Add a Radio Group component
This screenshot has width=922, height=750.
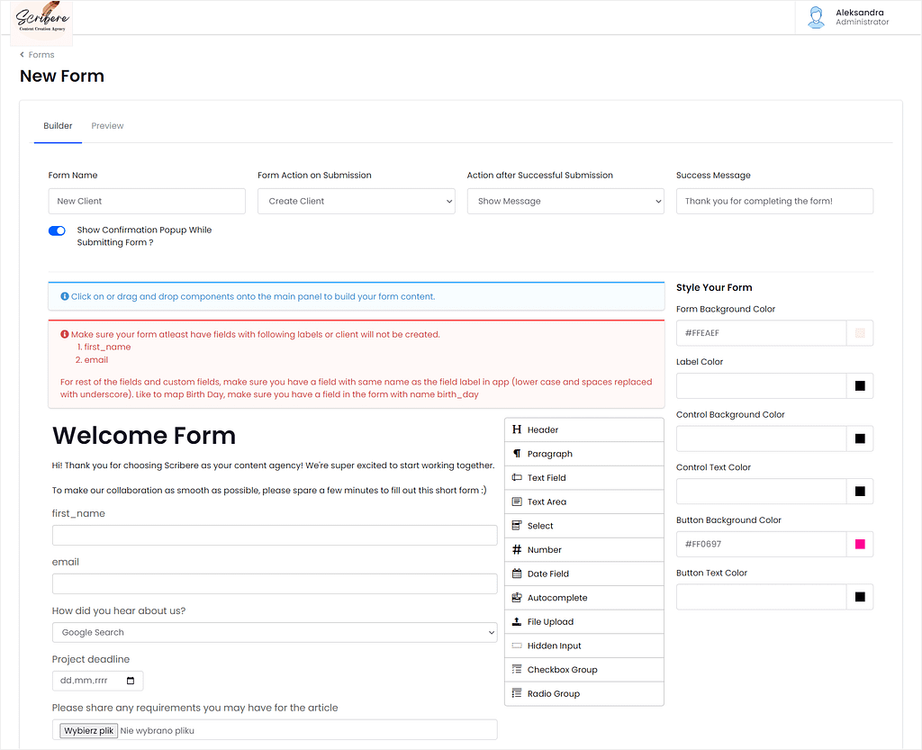pyautogui.click(x=583, y=693)
